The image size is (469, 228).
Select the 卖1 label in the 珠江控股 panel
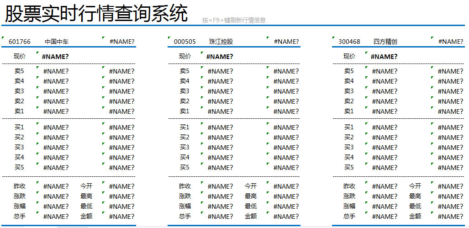(184, 111)
